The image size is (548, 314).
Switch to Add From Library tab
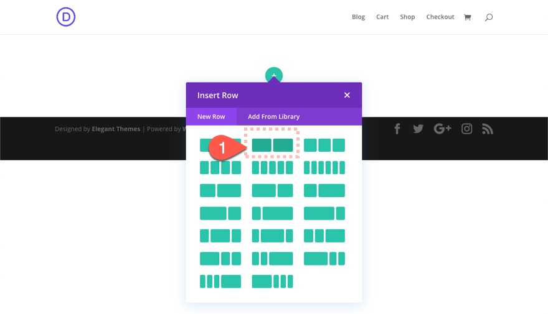coord(273,116)
